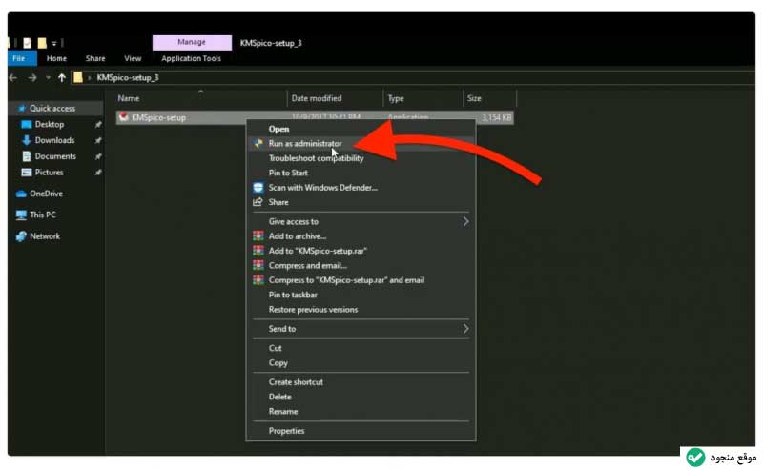Viewport: 763px width, 470px height.
Task: Click the address bar folder icon
Action: (78, 77)
